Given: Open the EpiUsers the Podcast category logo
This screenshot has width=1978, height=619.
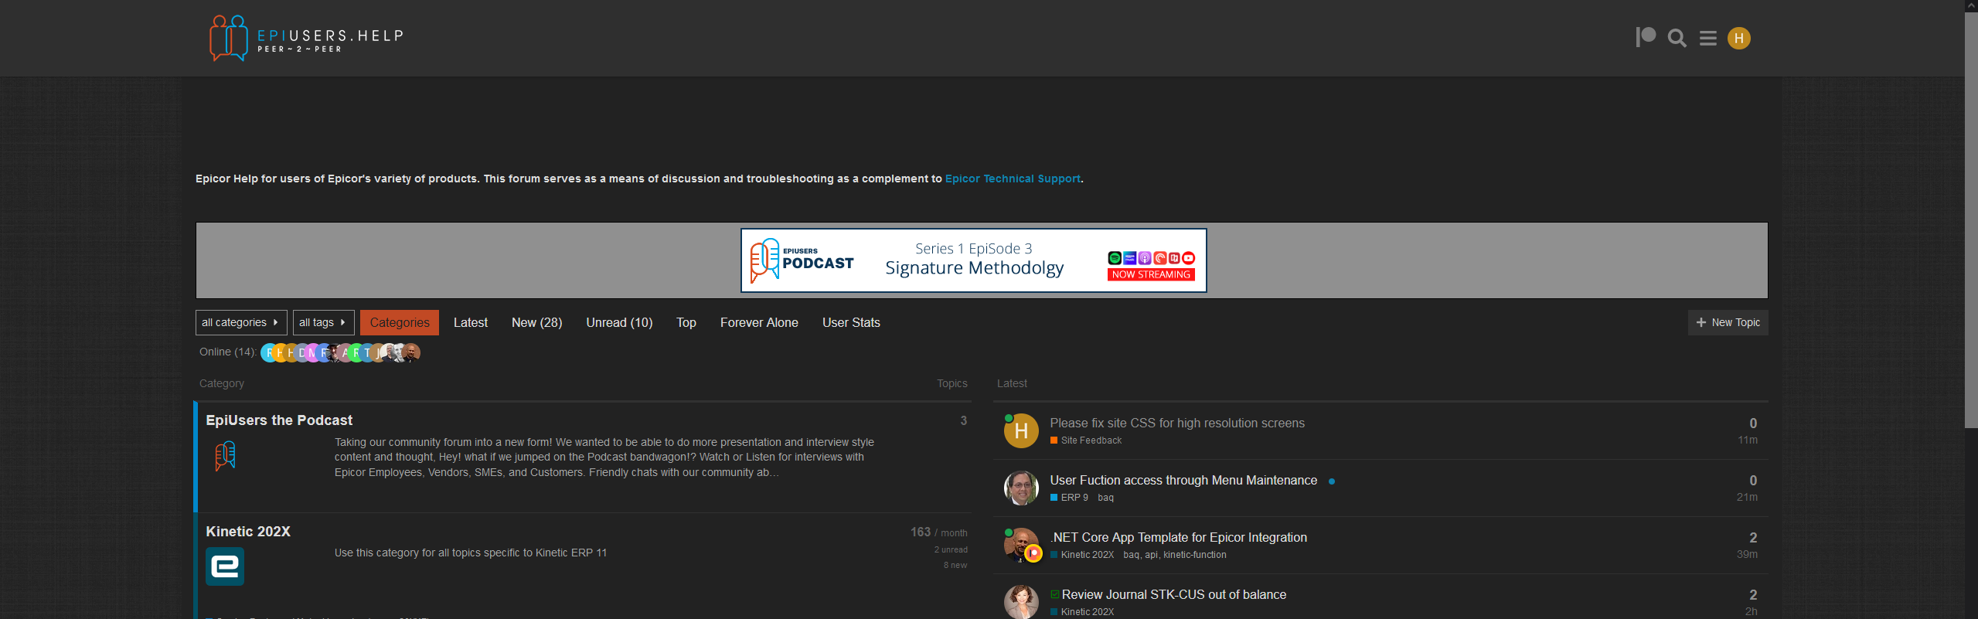Looking at the screenshot, I should coord(225,456).
